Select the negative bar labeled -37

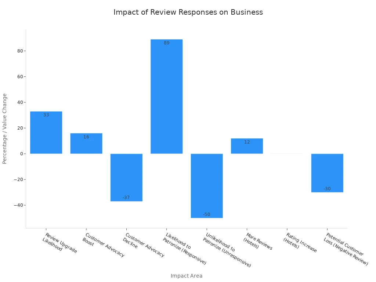click(x=126, y=177)
